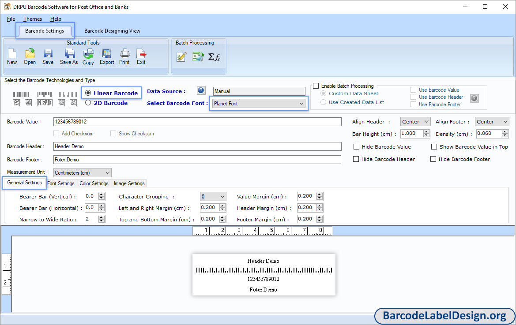Screen dimensions: 516x325
Task: Increase Header Margin using up arrow
Action: click(x=320, y=205)
